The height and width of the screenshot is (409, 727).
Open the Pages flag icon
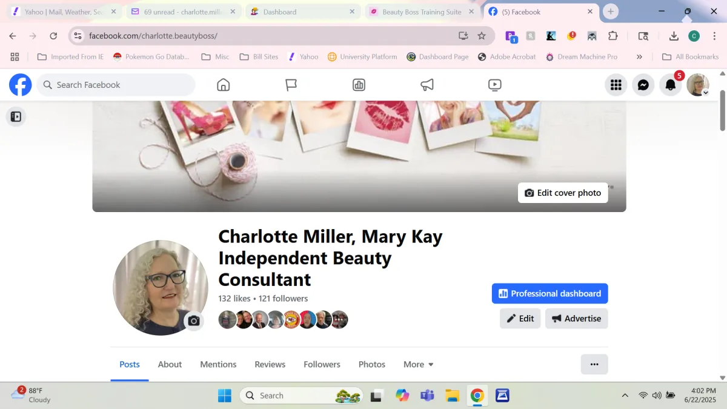point(291,85)
